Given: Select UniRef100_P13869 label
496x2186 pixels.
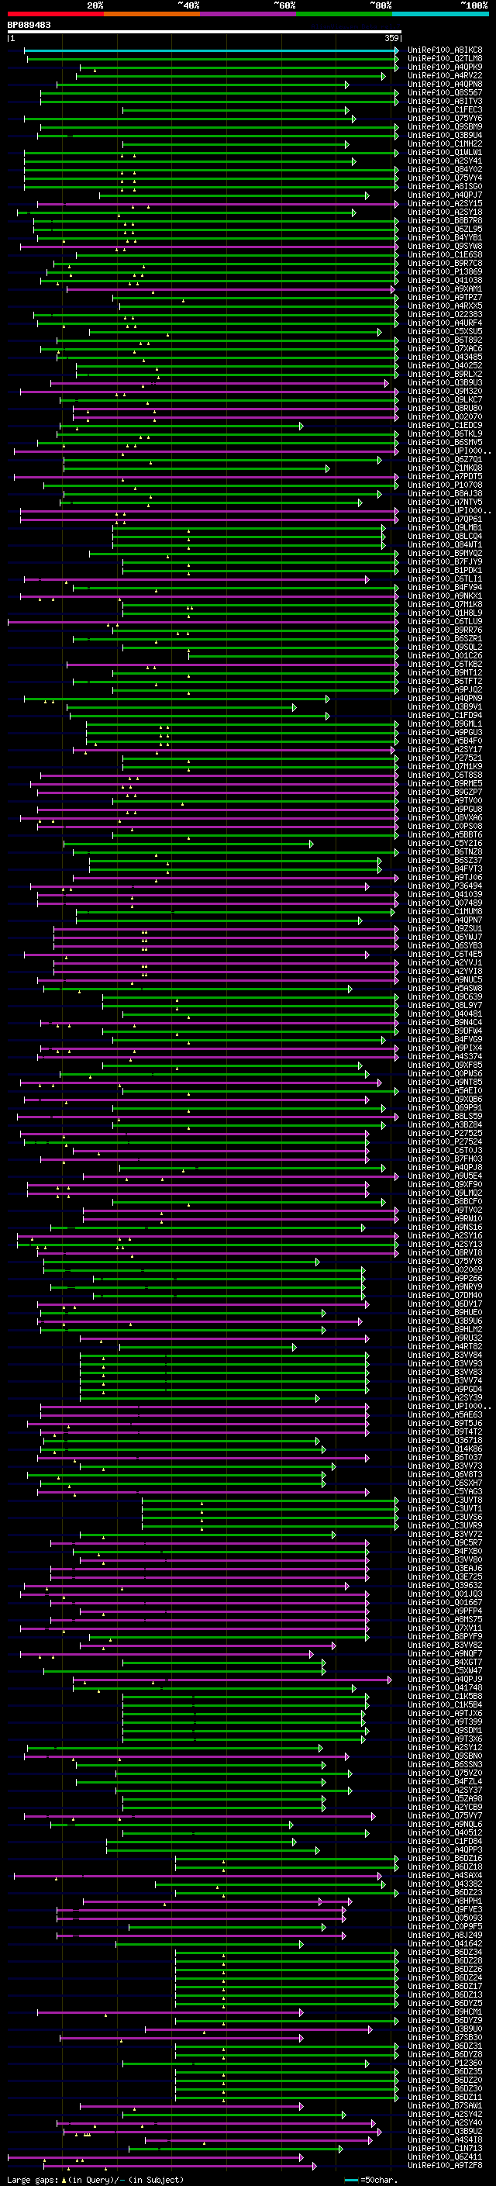Looking at the screenshot, I should point(445,272).
